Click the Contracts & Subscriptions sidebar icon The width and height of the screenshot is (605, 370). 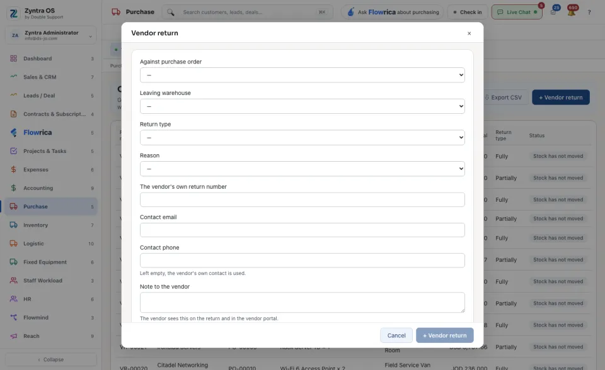13,114
